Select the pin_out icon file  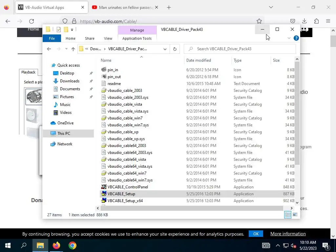[x=104, y=76]
